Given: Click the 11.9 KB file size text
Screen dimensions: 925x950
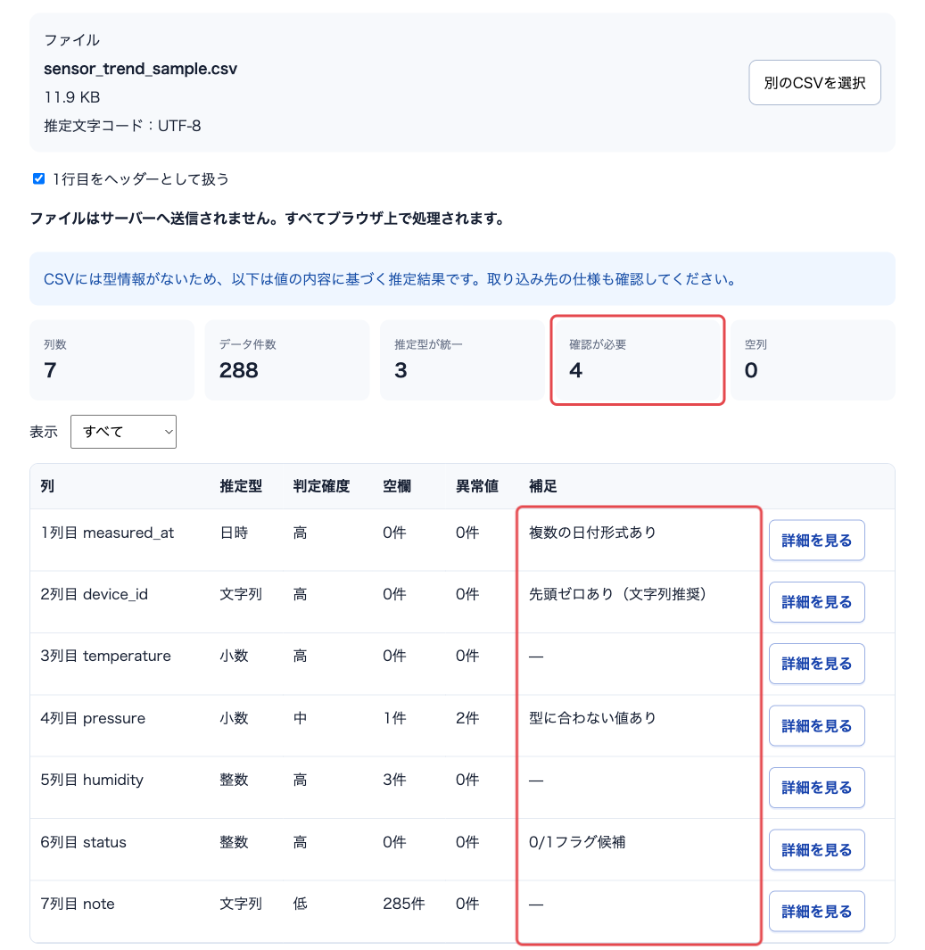Looking at the screenshot, I should (x=72, y=97).
